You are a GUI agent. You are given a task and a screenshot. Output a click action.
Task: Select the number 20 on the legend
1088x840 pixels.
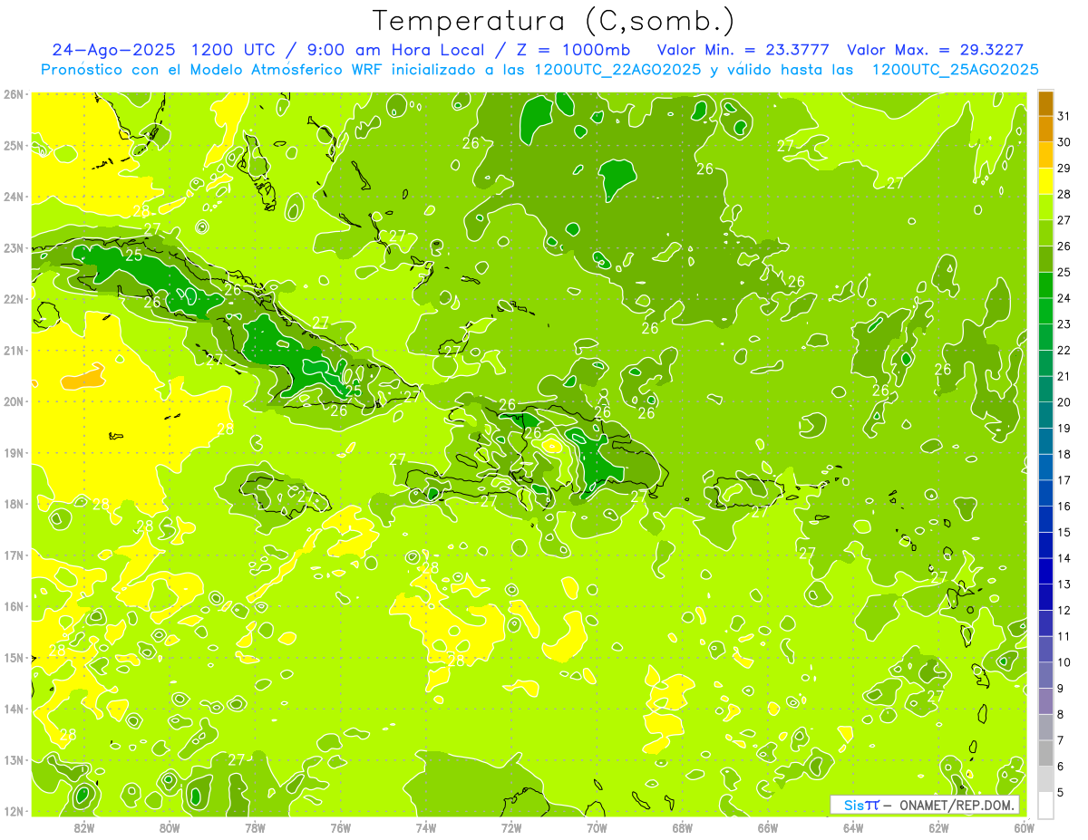[1064, 402]
